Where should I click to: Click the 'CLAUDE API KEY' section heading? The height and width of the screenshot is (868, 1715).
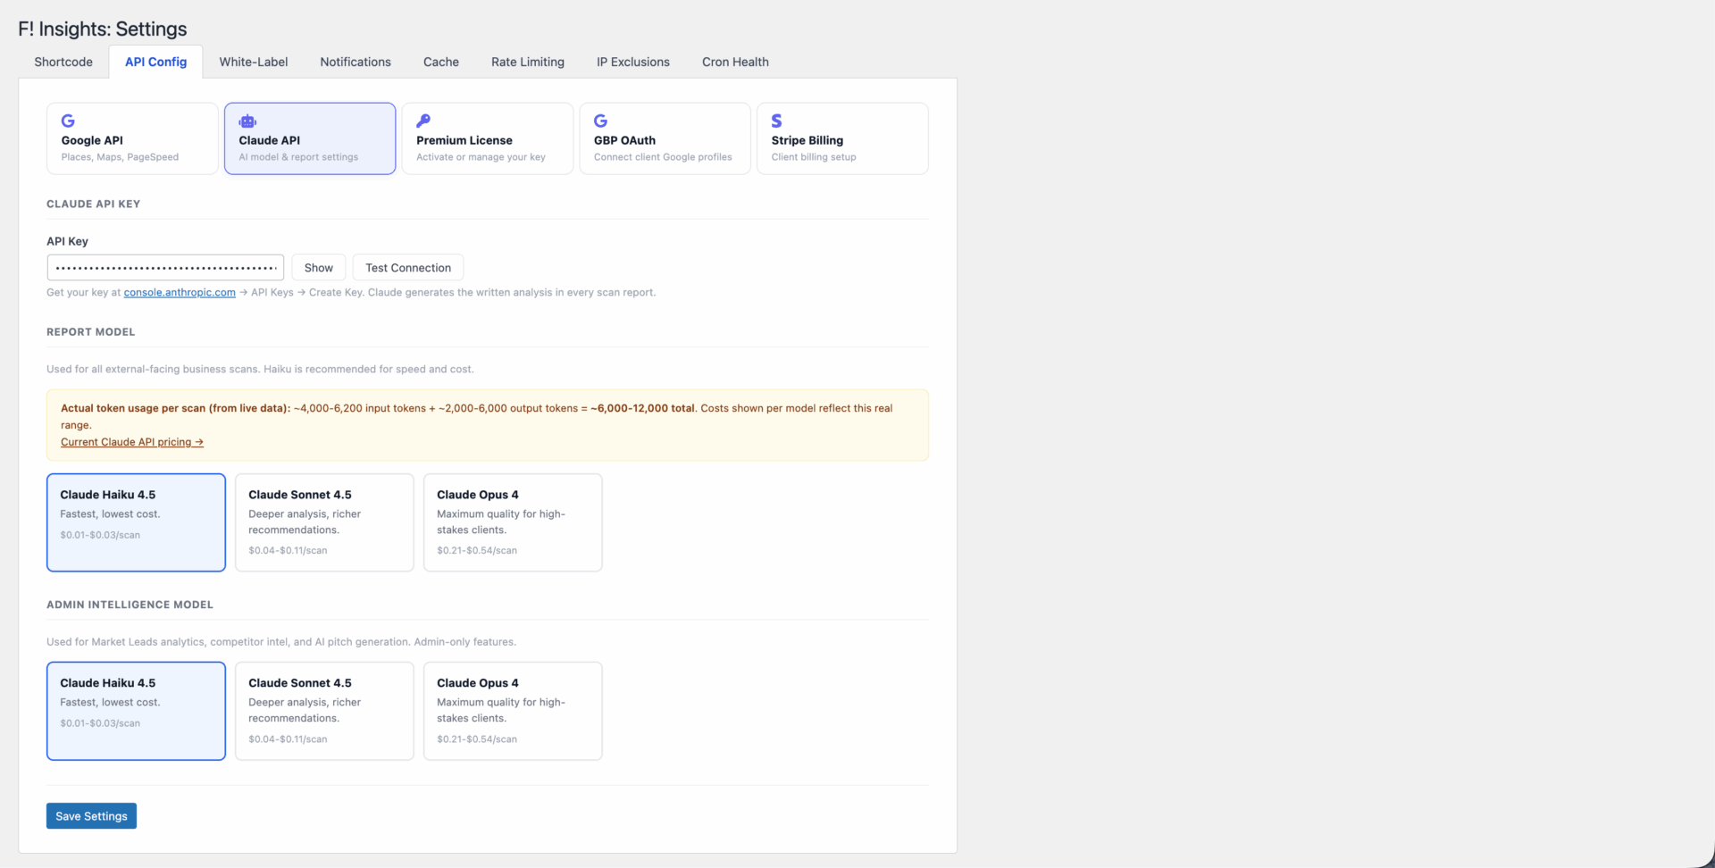pyautogui.click(x=94, y=204)
